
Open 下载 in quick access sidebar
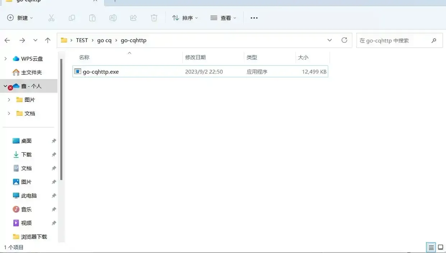tap(26, 155)
